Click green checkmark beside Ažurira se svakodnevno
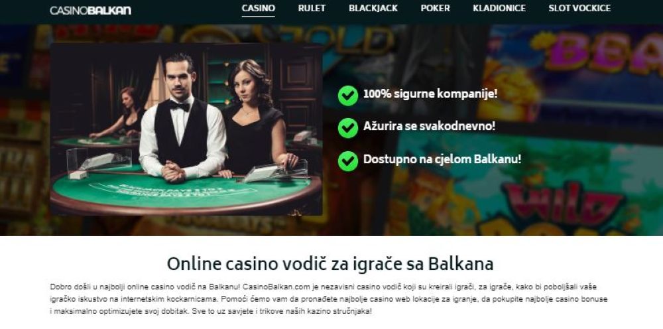The image size is (663, 329). pyautogui.click(x=348, y=128)
